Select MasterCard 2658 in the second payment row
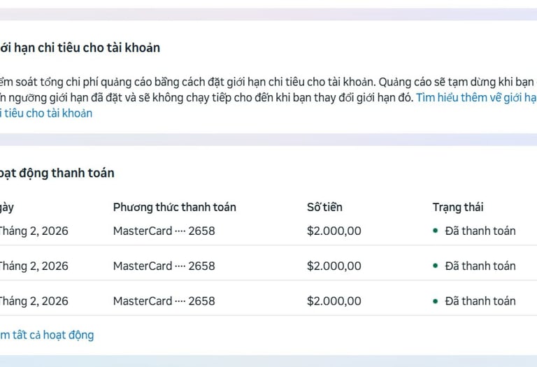Image resolution: width=537 pixels, height=367 pixels. [x=164, y=266]
